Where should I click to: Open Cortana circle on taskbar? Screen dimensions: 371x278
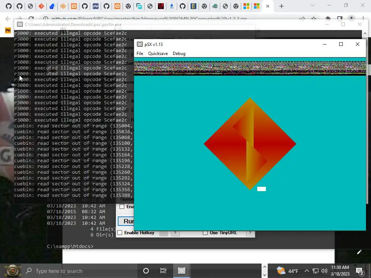point(146,271)
